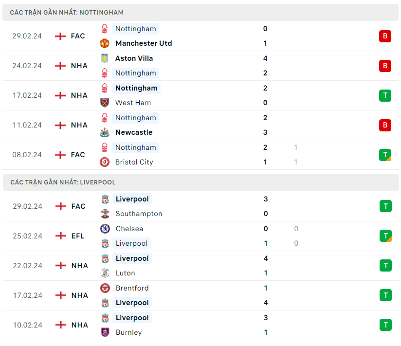Click the Aston Villa club crest
401x346 pixels.
click(105, 58)
